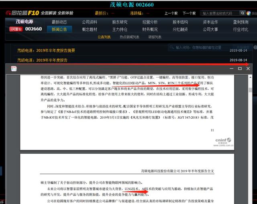The image size is (257, 204).
Task: Open the 概念题材 tab
Action: [90, 29]
